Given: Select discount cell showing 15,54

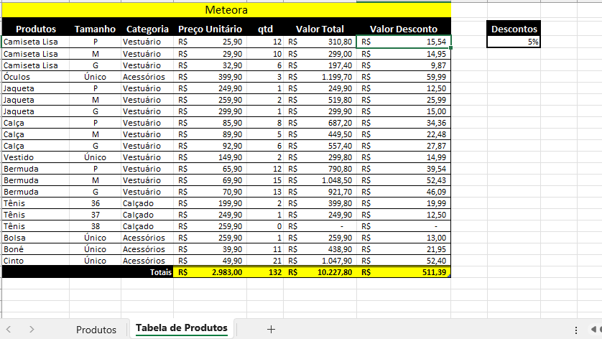Looking at the screenshot, I should tap(404, 42).
